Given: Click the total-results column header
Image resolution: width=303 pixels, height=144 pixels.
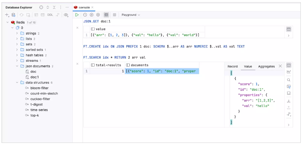Looking at the screenshot, I should (x=107, y=65).
